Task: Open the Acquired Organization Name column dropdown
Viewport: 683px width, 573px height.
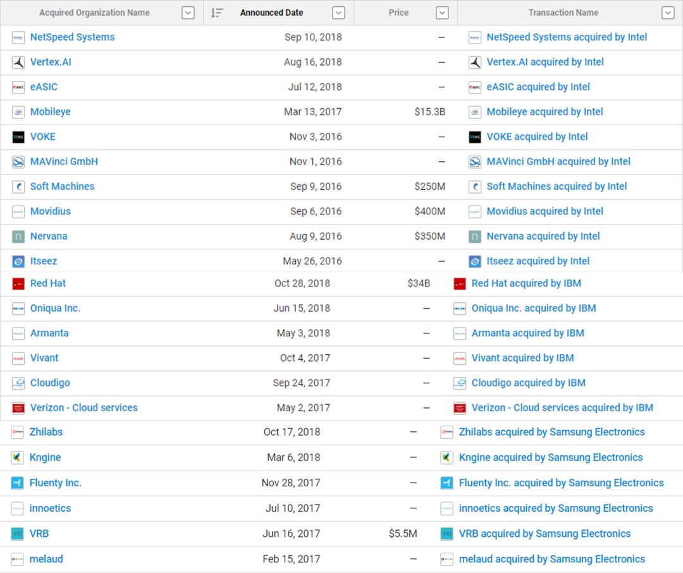Action: (188, 13)
